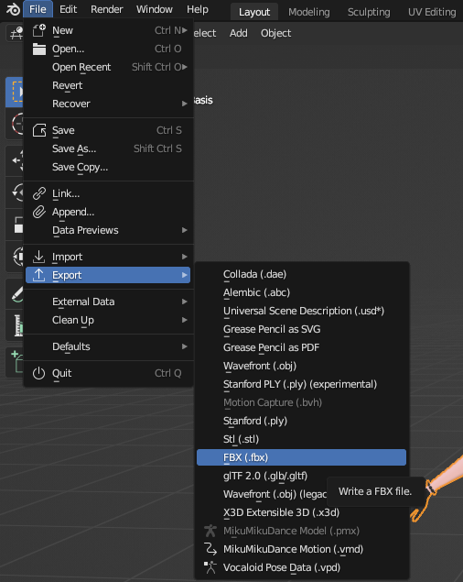Expand the Data Previews submenu arrow
Screen dimensions: 463x582
(185, 230)
